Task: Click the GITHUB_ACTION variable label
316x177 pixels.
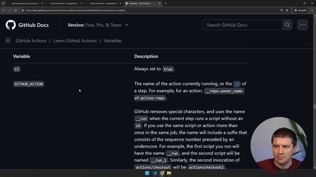Action: coord(29,84)
